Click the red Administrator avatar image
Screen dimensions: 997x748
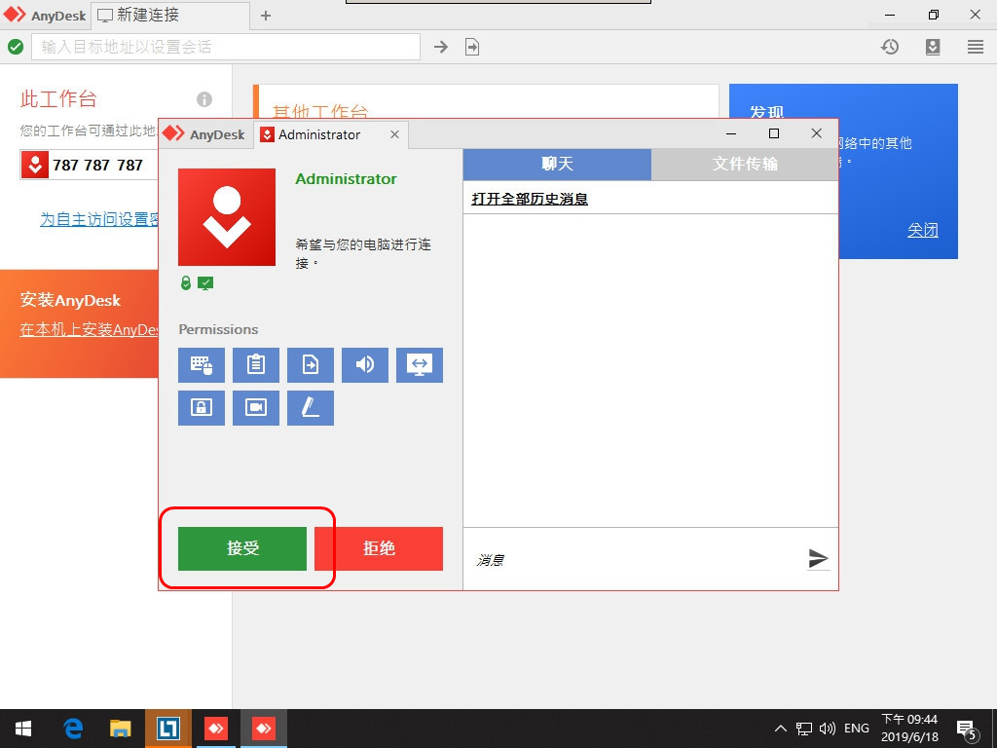coord(227,217)
